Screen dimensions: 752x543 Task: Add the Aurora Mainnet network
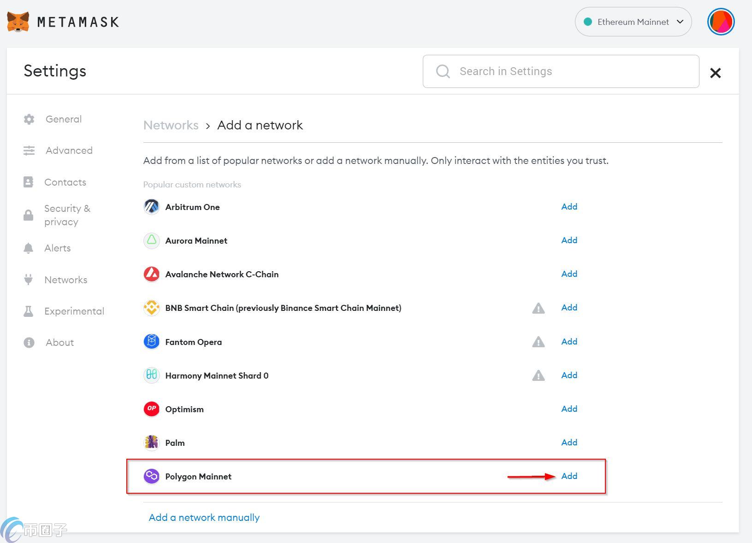[569, 240]
